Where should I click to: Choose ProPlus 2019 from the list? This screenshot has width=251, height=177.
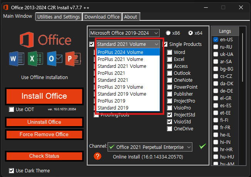coord(128,101)
